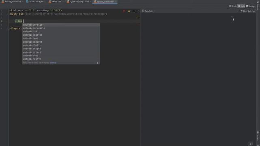The width and height of the screenshot is (260, 146).
Task: Choose android:drawable from the completion list
Action: (61, 28)
